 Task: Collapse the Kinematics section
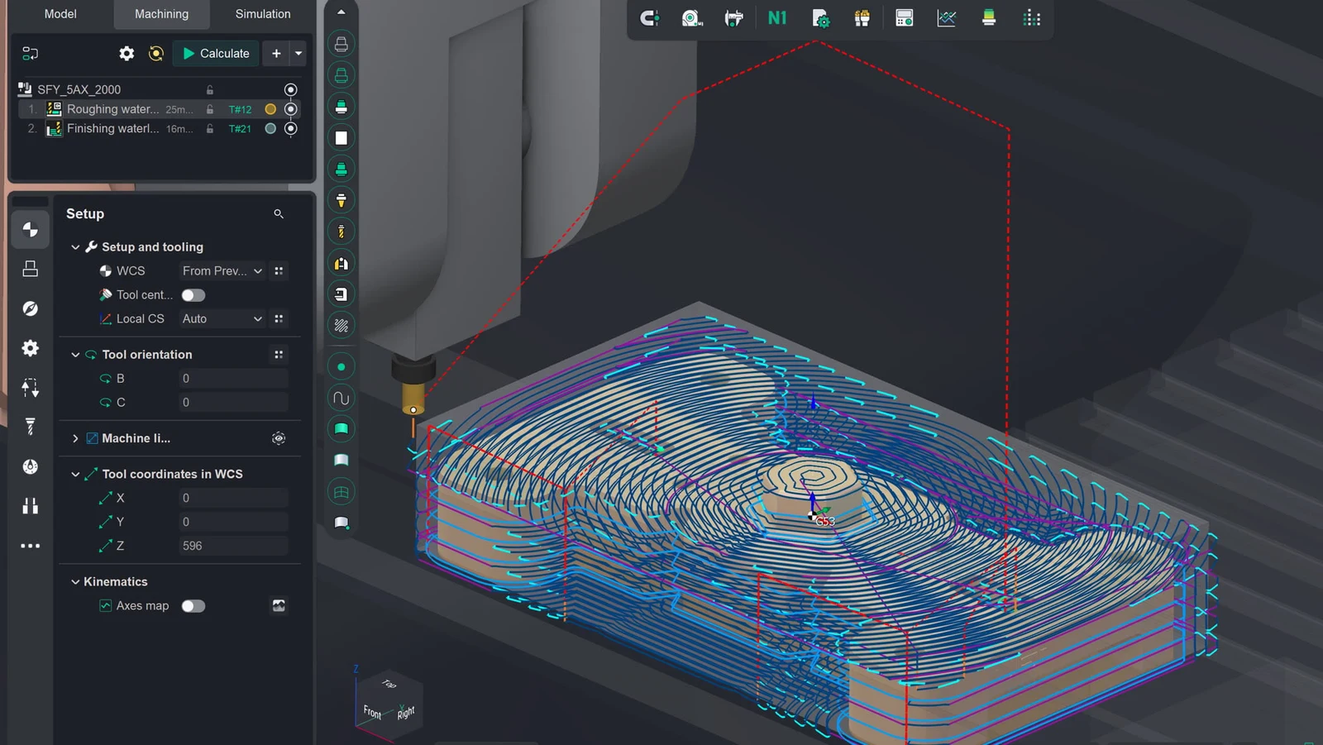click(75, 582)
